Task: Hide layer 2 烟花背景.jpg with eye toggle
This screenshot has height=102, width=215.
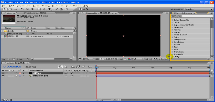Action: pos(3,76)
